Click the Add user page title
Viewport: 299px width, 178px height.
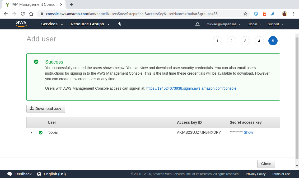tap(41, 39)
